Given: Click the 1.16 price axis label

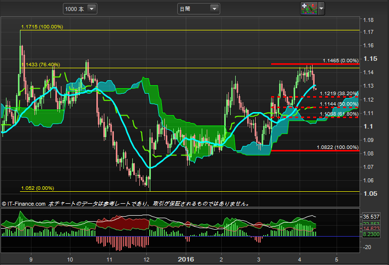Looking at the screenshot, I should tap(369, 45).
